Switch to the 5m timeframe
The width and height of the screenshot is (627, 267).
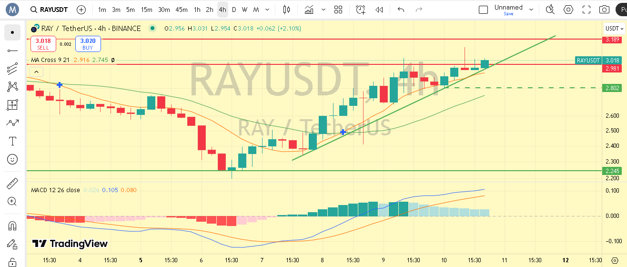coord(131,10)
